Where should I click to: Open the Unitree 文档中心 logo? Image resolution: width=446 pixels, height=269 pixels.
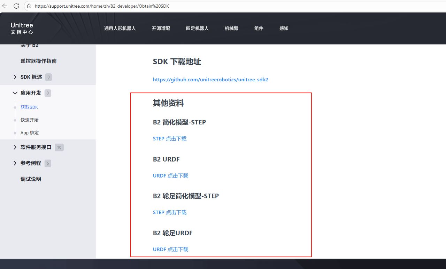[22, 28]
